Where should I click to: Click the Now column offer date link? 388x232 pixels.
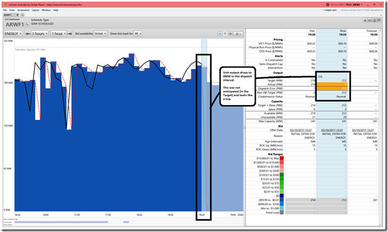pyautogui.click(x=332, y=130)
